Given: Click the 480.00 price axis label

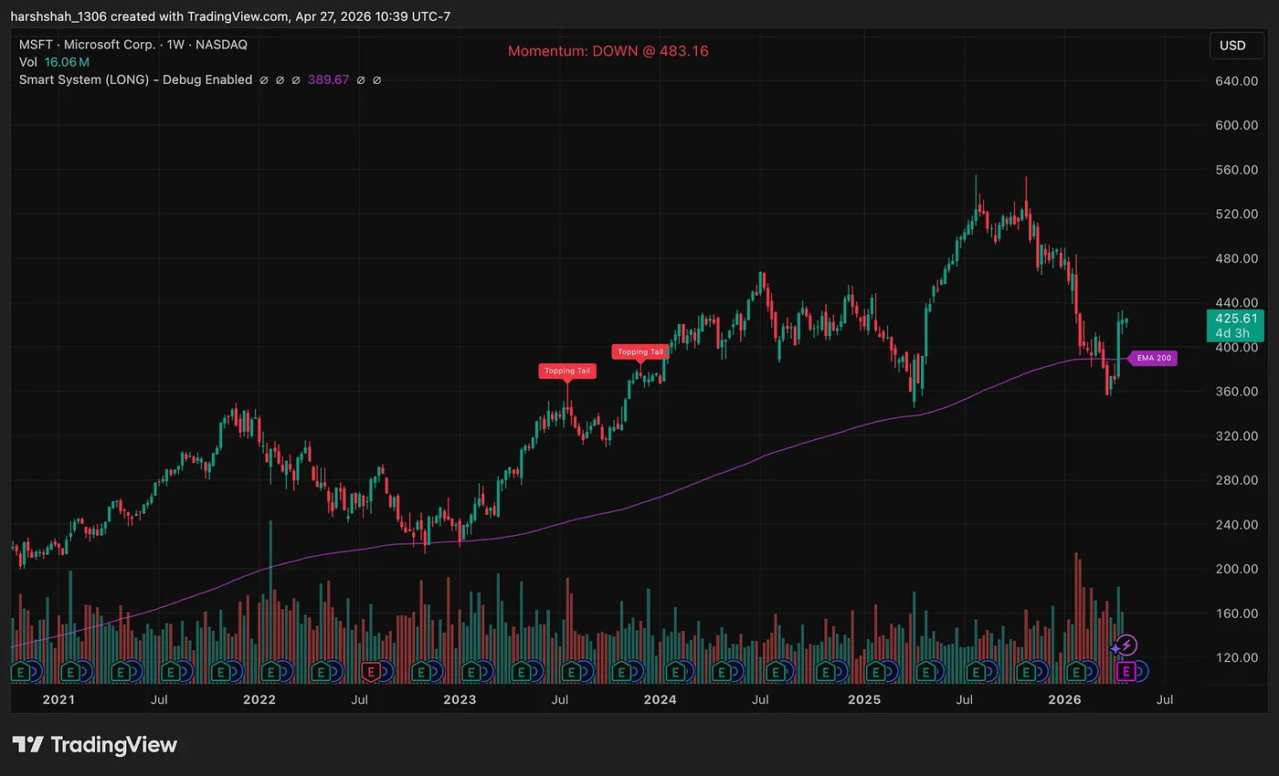Looking at the screenshot, I should [1237, 258].
